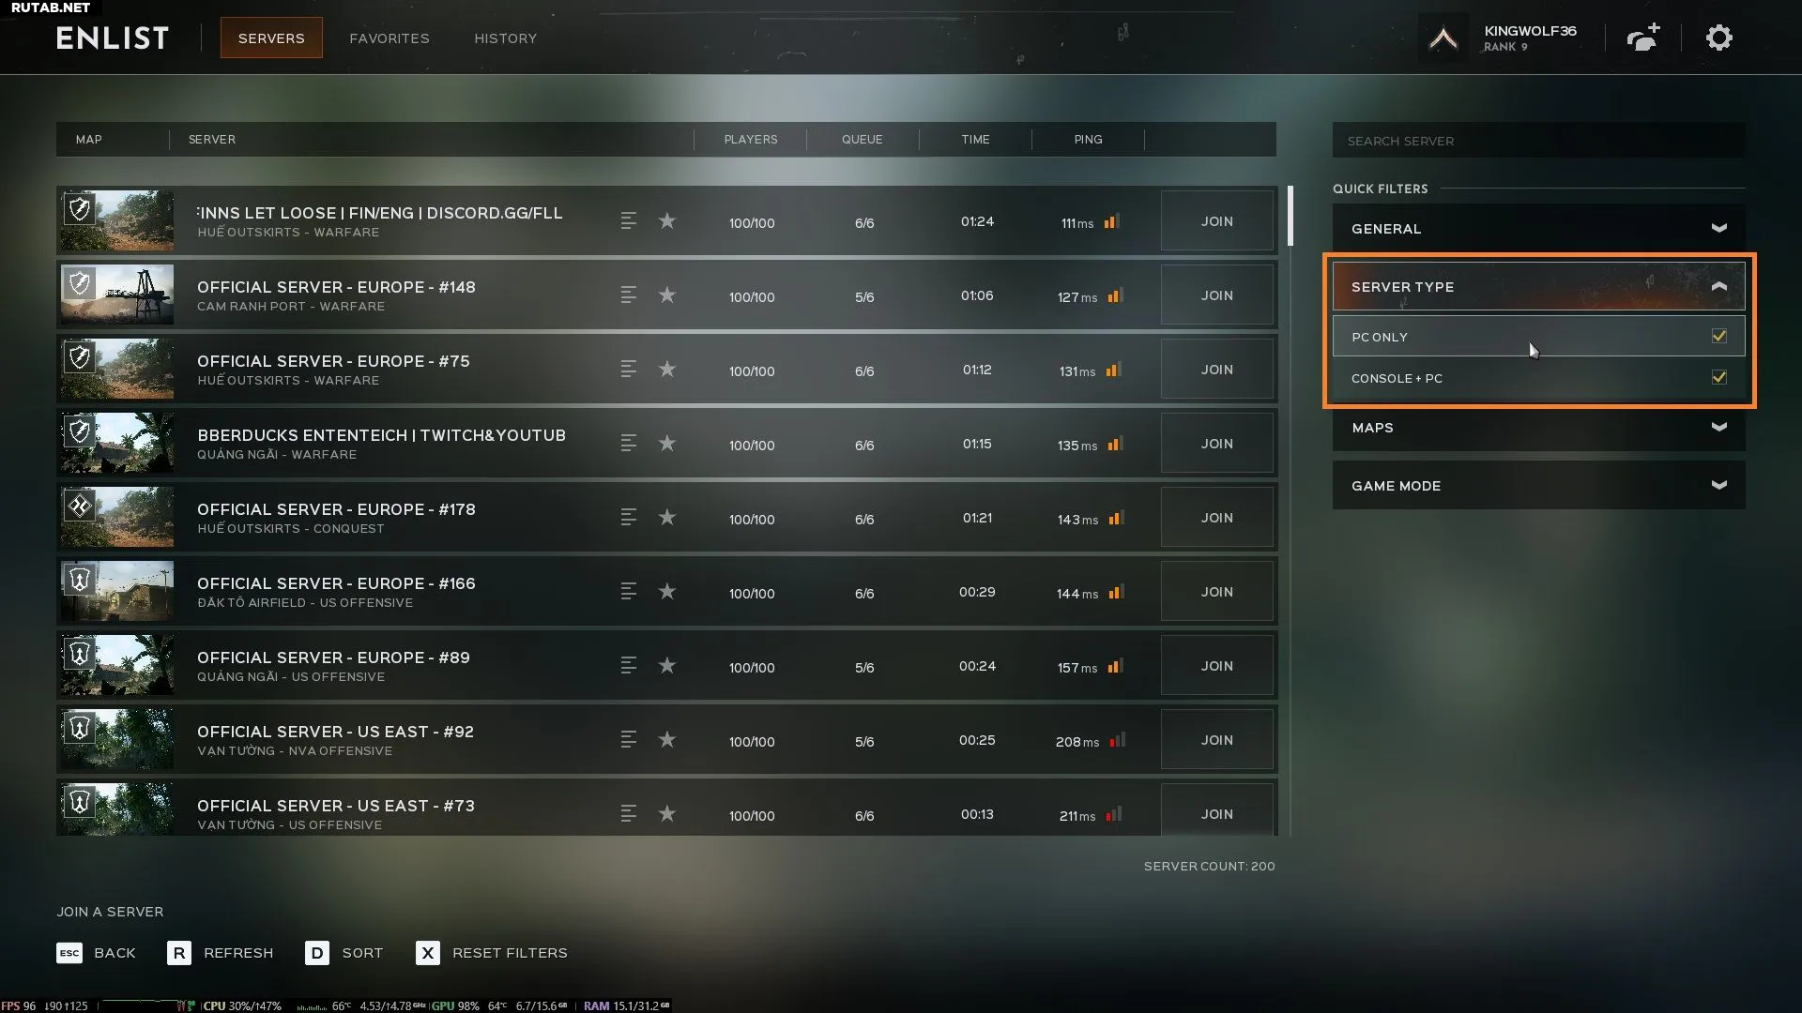
Task: Open details list icon for US East #92
Action: click(x=629, y=740)
